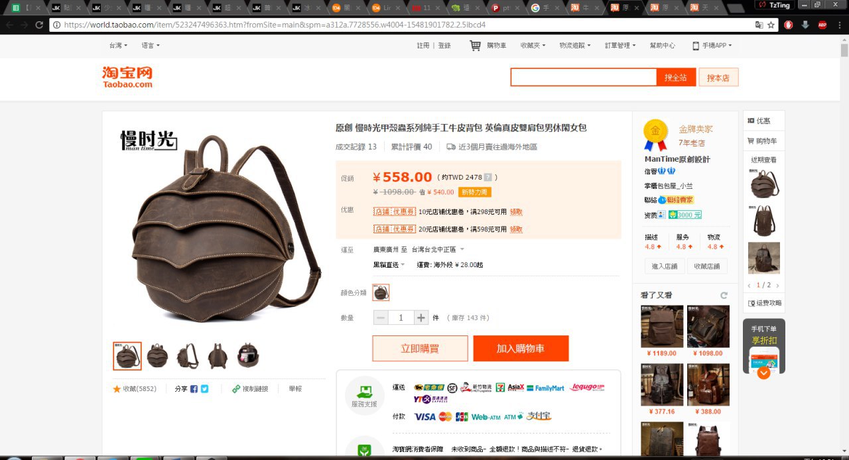Refresh the 看了又看 recommendations
The width and height of the screenshot is (849, 460).
(x=724, y=296)
